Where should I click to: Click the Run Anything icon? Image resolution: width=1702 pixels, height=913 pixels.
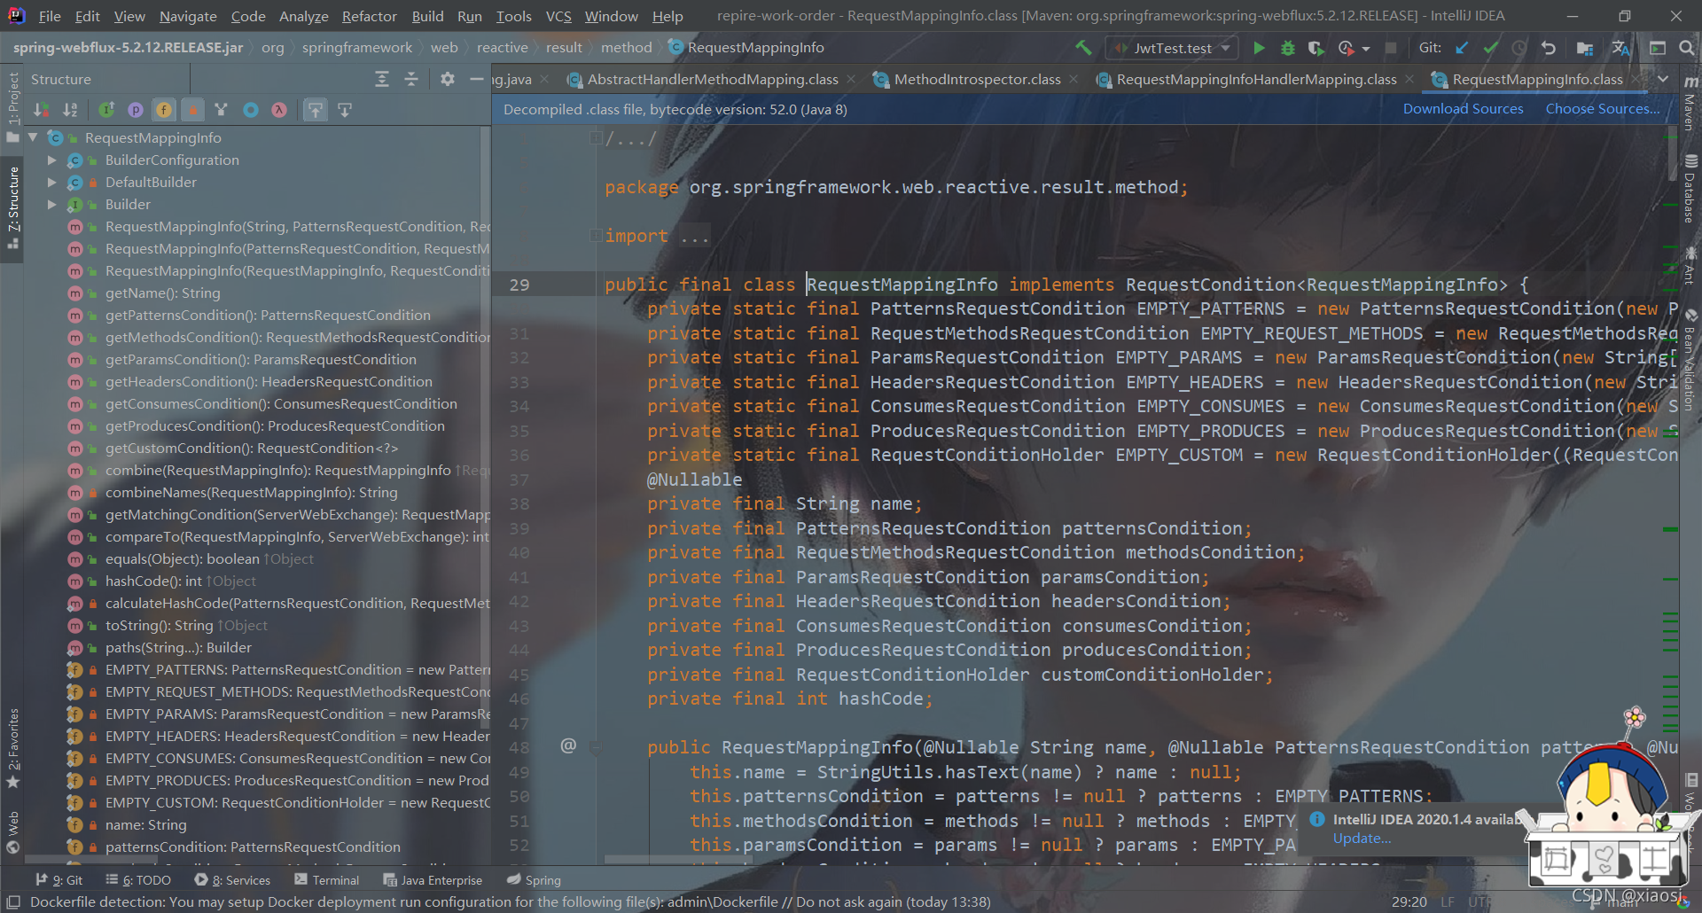coord(1657,48)
